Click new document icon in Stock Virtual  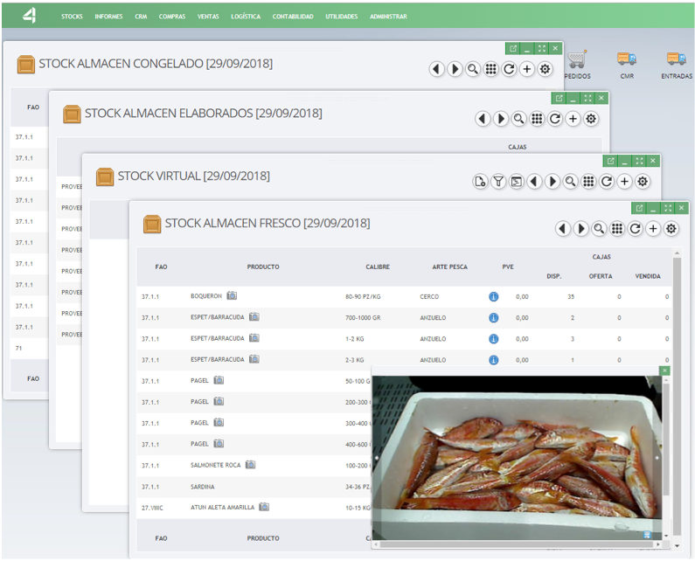click(x=480, y=181)
